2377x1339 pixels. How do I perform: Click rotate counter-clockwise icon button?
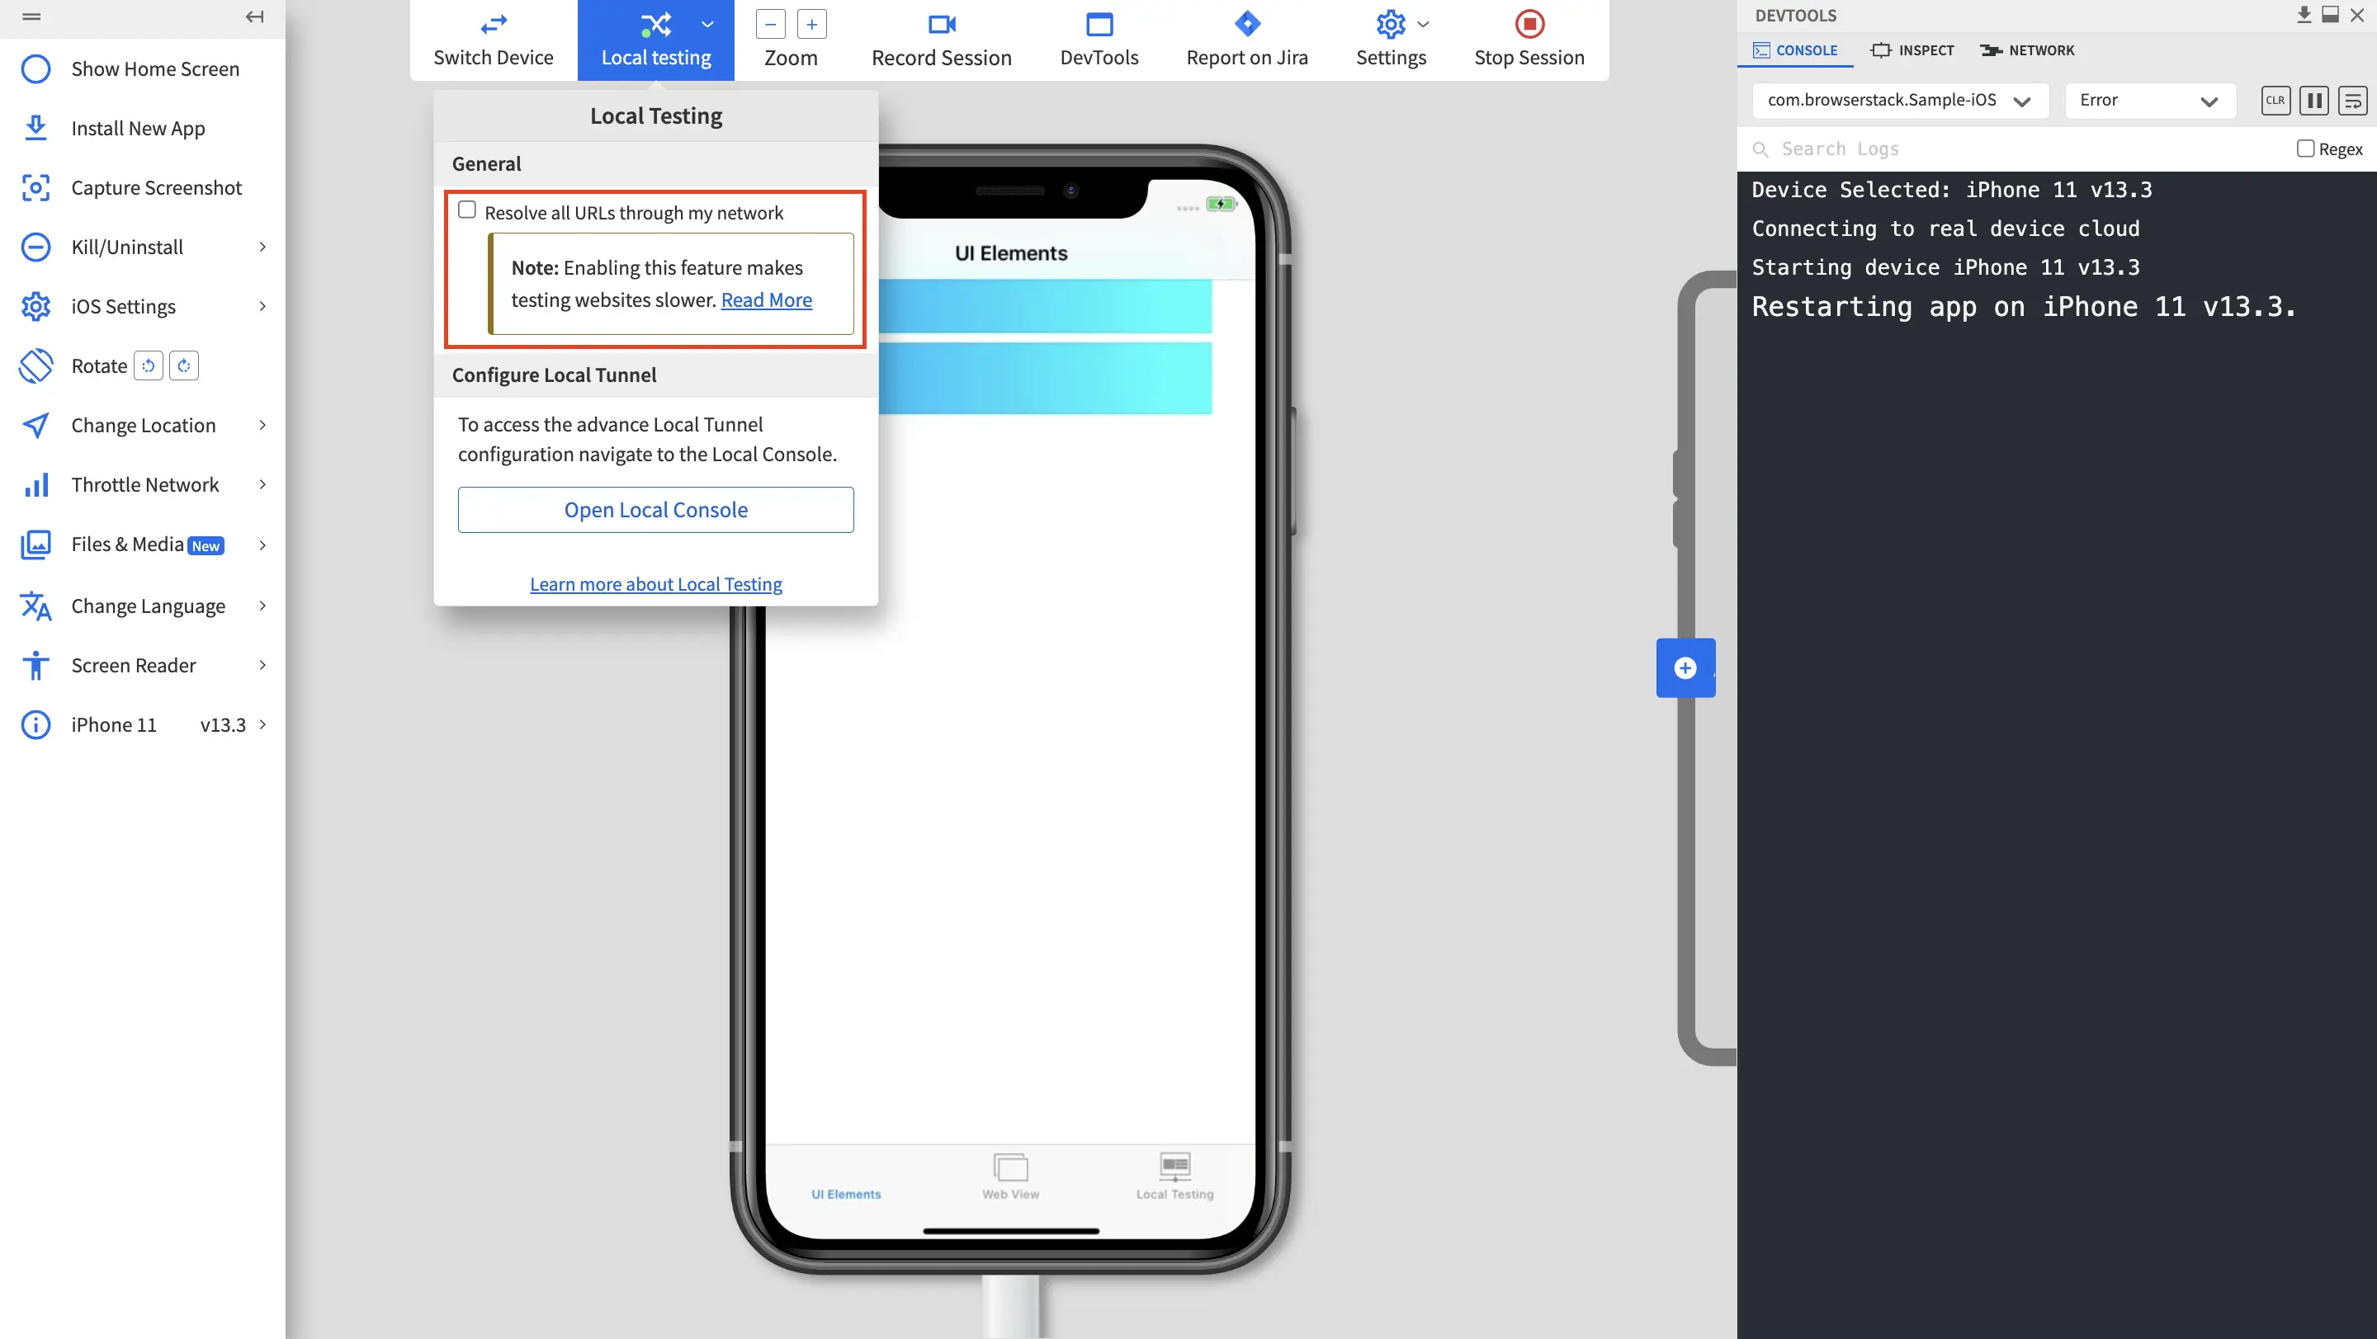[x=148, y=366]
